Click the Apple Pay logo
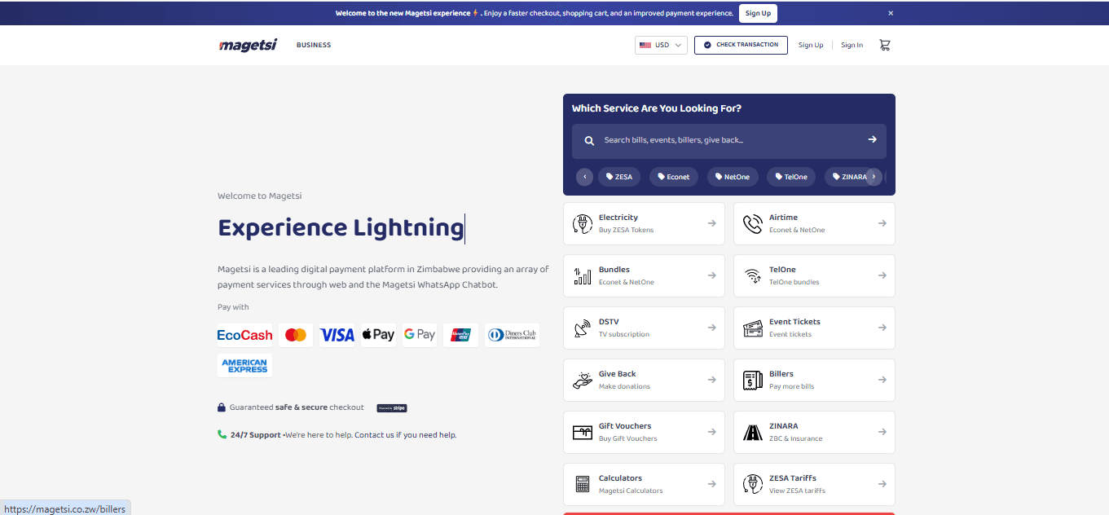Viewport: 1109px width, 515px height. click(378, 335)
